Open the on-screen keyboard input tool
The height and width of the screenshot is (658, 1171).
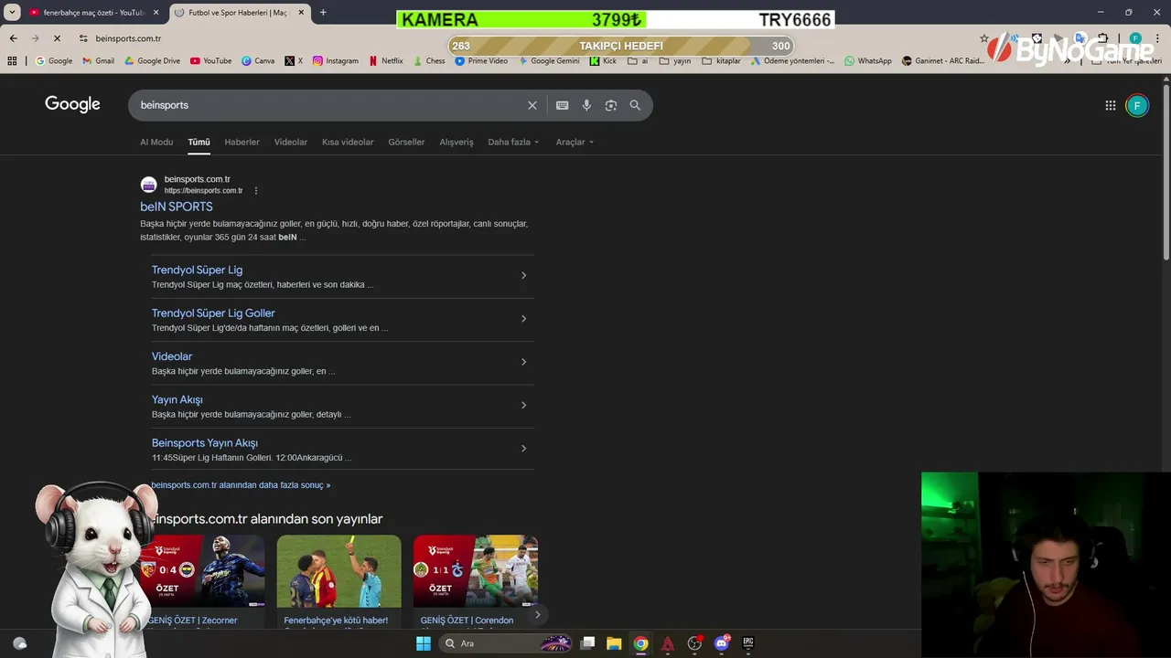pyautogui.click(x=562, y=105)
